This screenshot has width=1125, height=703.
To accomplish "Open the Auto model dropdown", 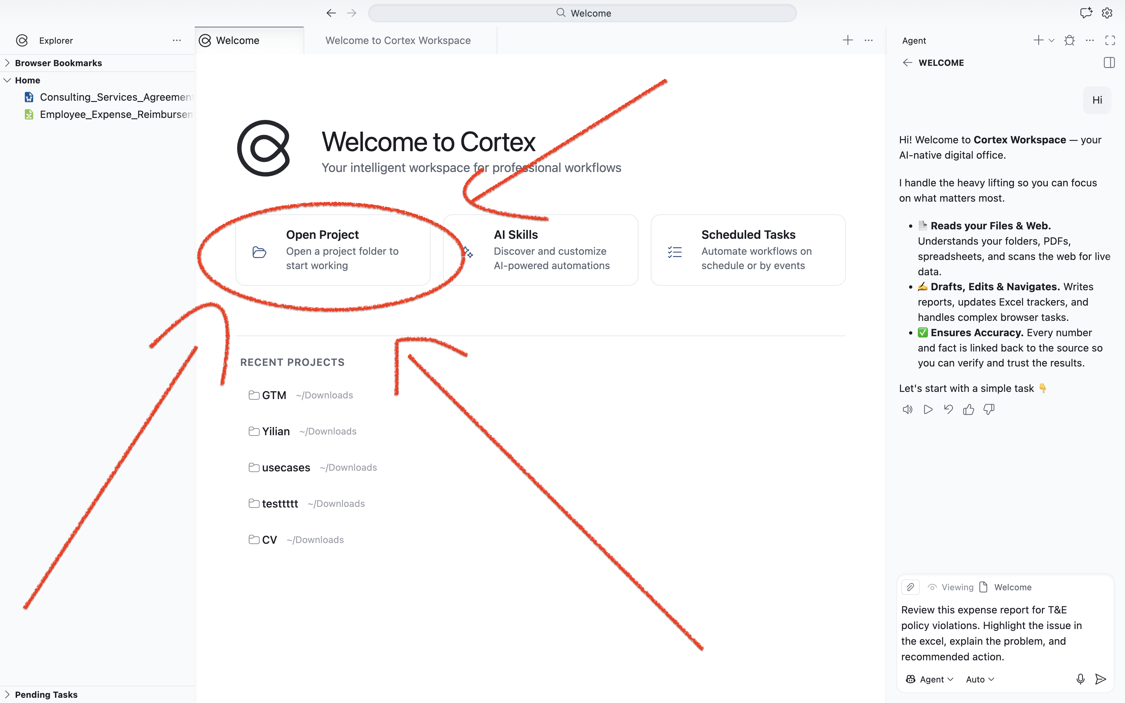I will 980,679.
